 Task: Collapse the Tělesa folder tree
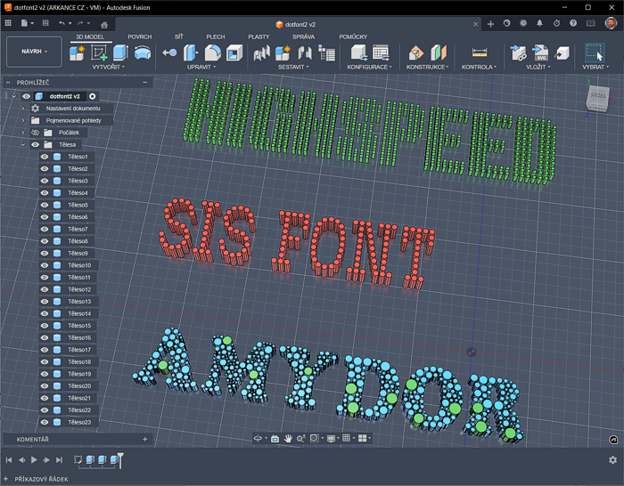click(x=23, y=144)
